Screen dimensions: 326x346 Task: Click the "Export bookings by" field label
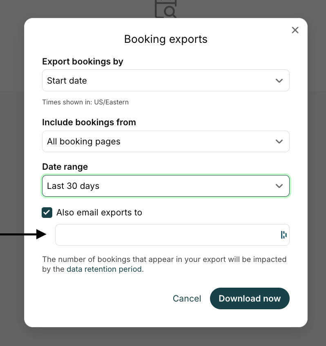point(83,62)
